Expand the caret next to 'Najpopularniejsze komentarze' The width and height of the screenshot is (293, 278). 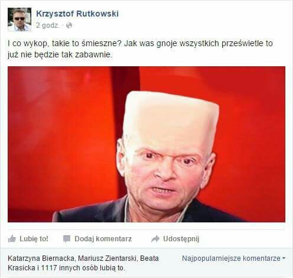(x=284, y=258)
